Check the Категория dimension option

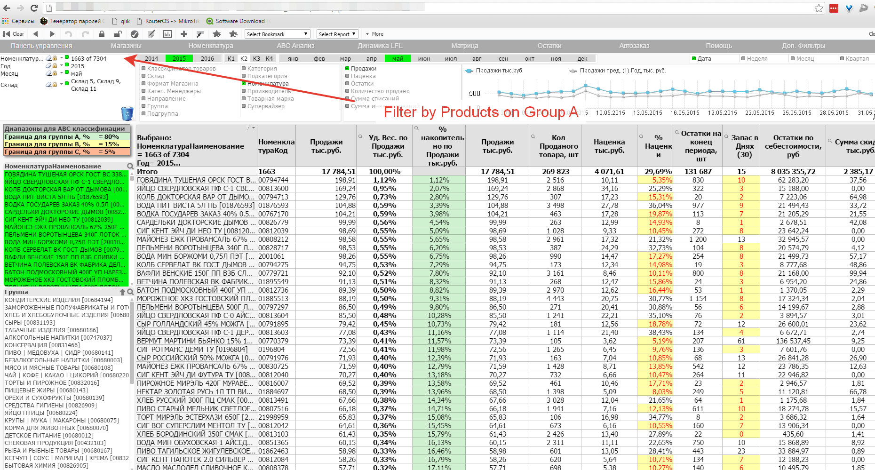(244, 69)
